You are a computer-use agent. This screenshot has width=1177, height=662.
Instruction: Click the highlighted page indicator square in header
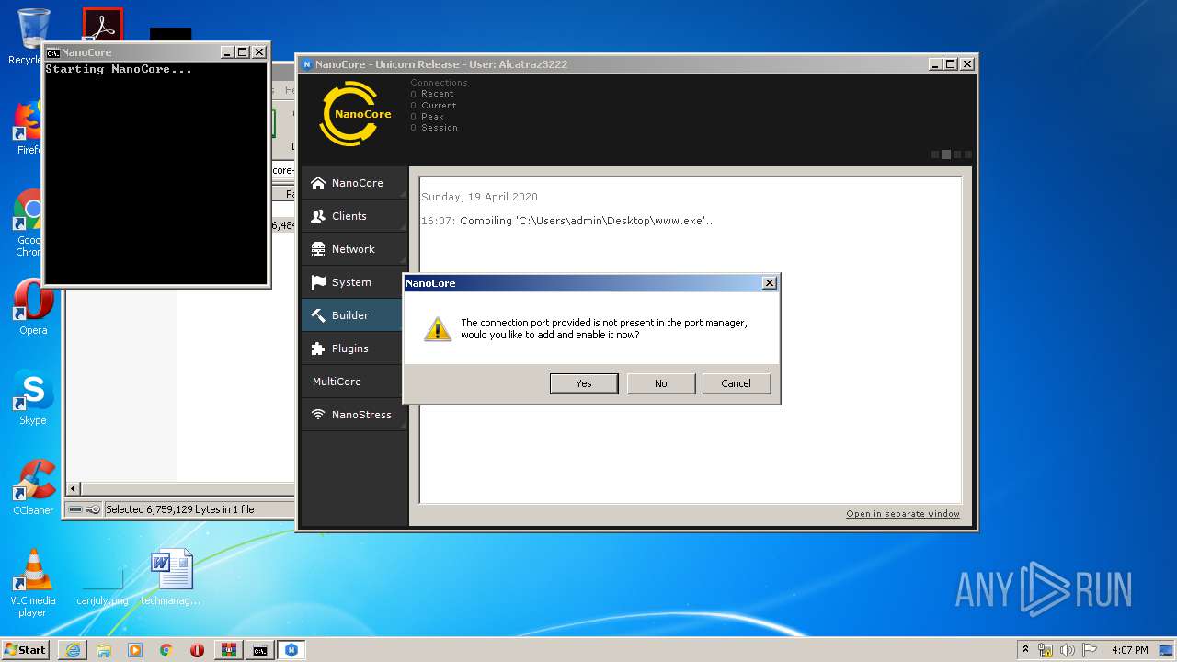946,154
